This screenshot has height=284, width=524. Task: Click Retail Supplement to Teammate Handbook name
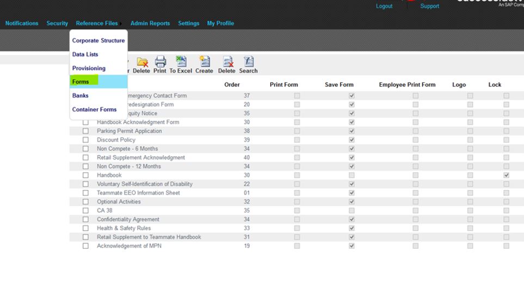(x=149, y=237)
